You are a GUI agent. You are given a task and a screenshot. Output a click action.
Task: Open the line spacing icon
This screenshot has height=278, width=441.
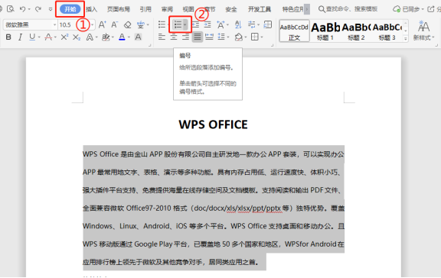[x=221, y=37]
